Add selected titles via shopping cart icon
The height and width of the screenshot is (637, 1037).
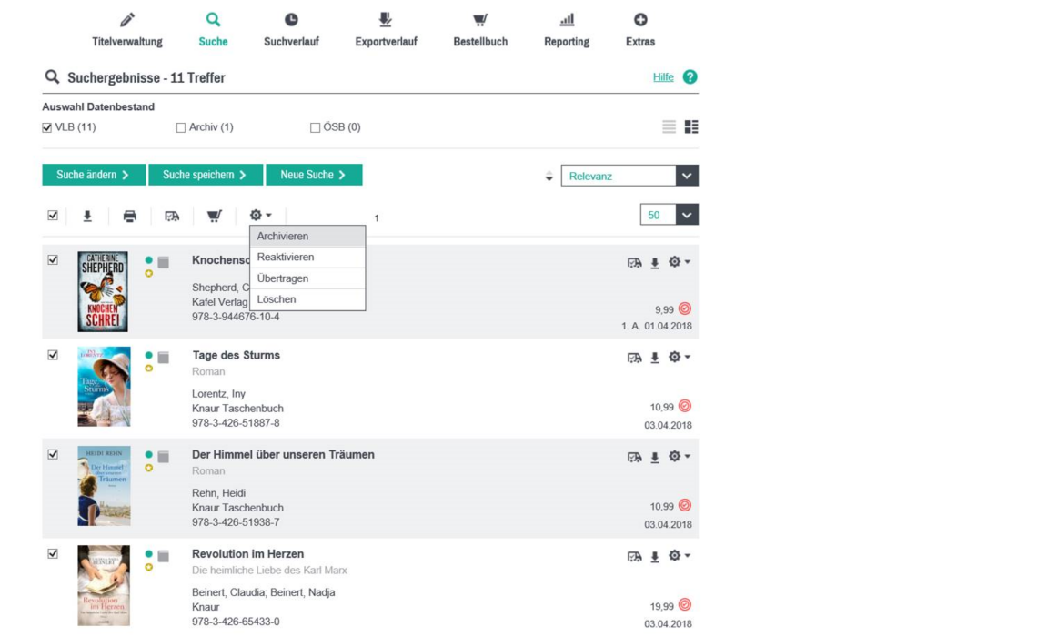(x=214, y=216)
